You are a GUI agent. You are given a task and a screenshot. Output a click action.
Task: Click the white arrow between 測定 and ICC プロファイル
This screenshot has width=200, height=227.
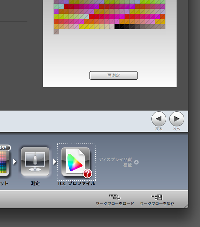[x=55, y=162]
